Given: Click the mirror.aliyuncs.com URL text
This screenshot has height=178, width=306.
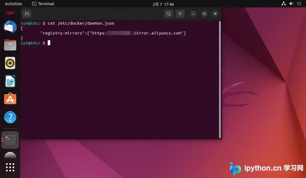Looking at the screenshot, I should 159,33.
